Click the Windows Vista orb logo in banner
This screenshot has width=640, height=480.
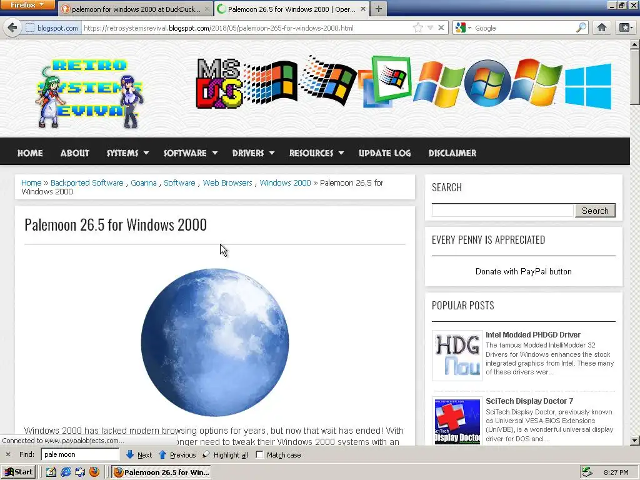coord(487,83)
